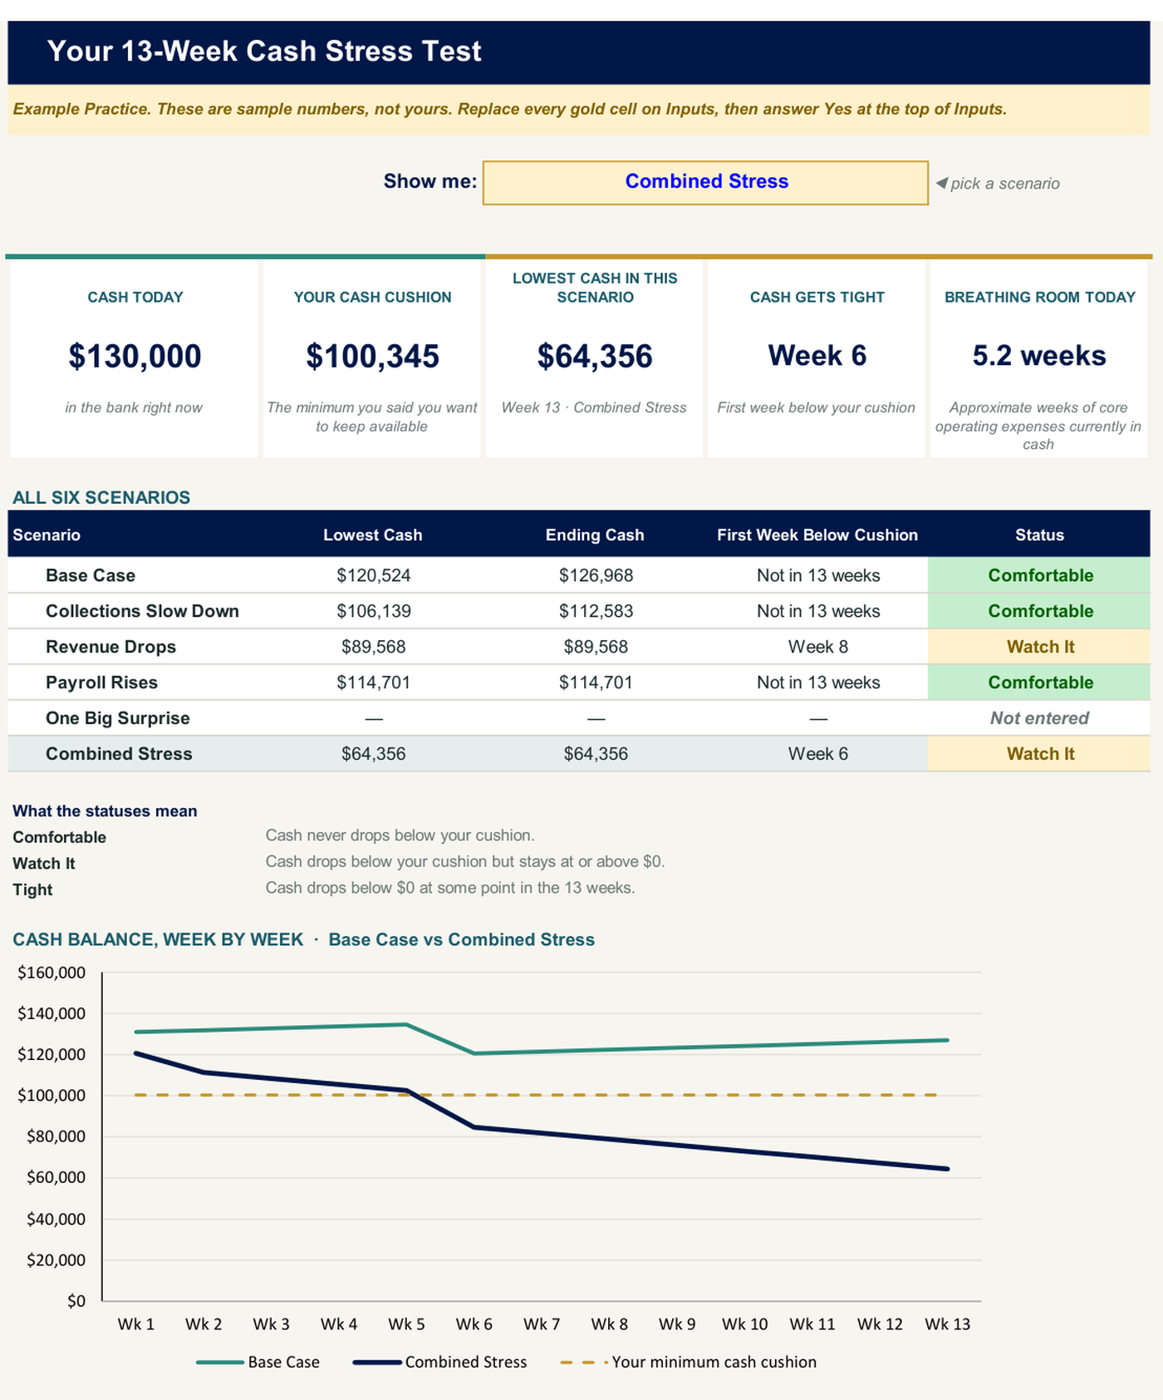This screenshot has height=1400, width=1163.
Task: Open the Show me scenario dropdown
Action: coord(705,182)
